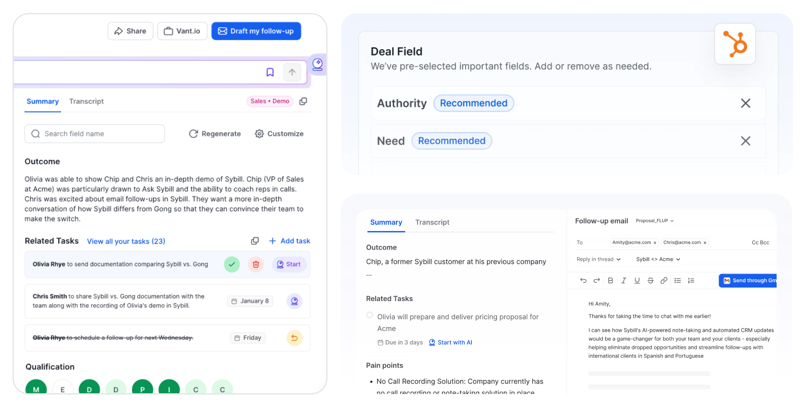Remove the Need deal field
Image resolution: width=806 pixels, height=405 pixels.
point(746,141)
